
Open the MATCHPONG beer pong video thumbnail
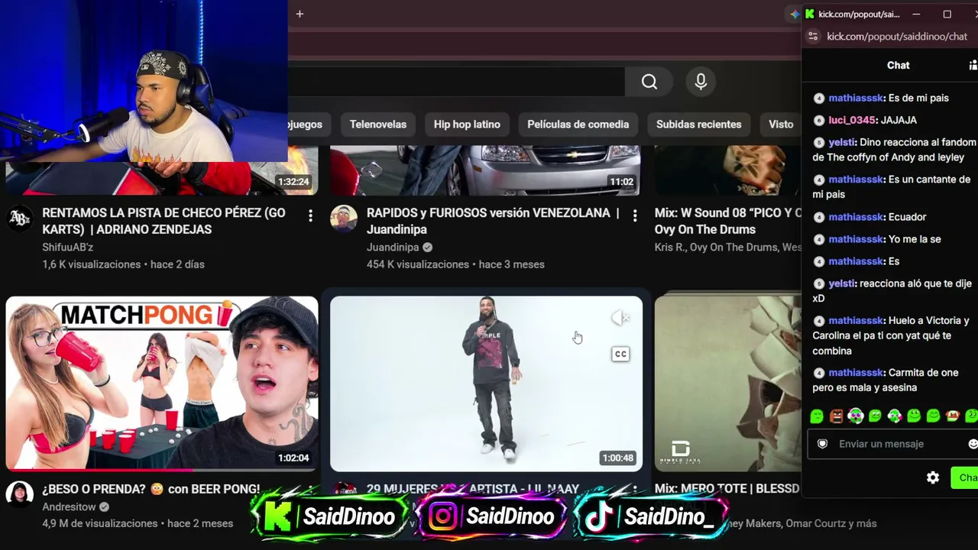tap(162, 383)
